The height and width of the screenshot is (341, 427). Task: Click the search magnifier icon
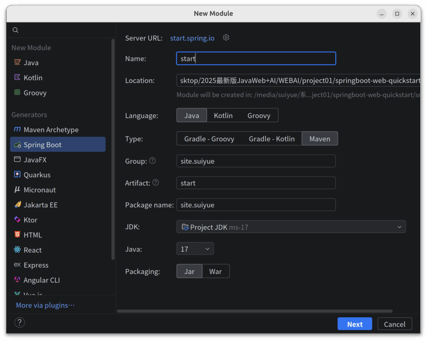(x=15, y=30)
